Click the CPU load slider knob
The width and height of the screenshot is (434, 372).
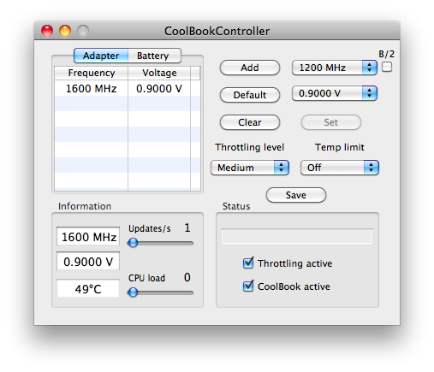tap(133, 292)
